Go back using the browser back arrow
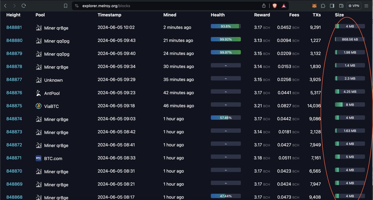This screenshot has height=200, width=373. click(6, 6)
